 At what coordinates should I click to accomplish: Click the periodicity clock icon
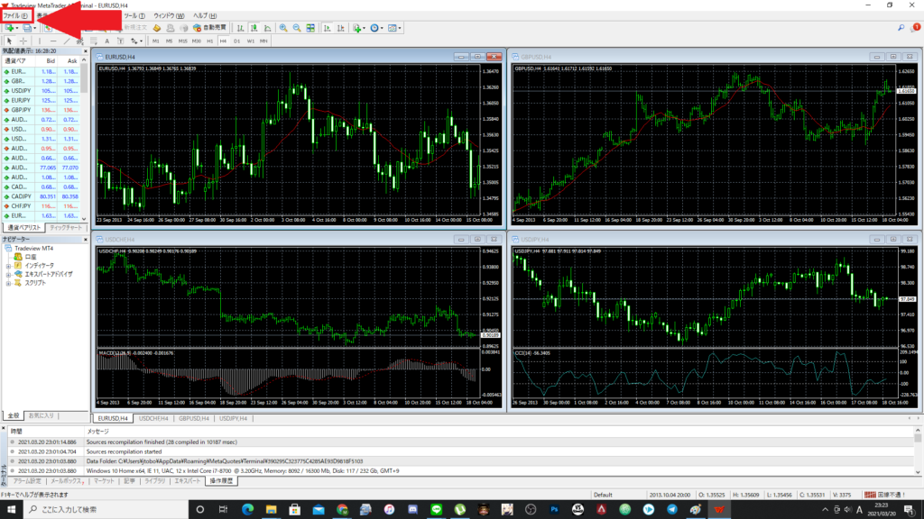tap(374, 28)
